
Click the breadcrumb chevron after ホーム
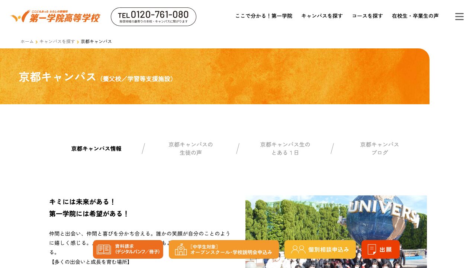[36, 42]
